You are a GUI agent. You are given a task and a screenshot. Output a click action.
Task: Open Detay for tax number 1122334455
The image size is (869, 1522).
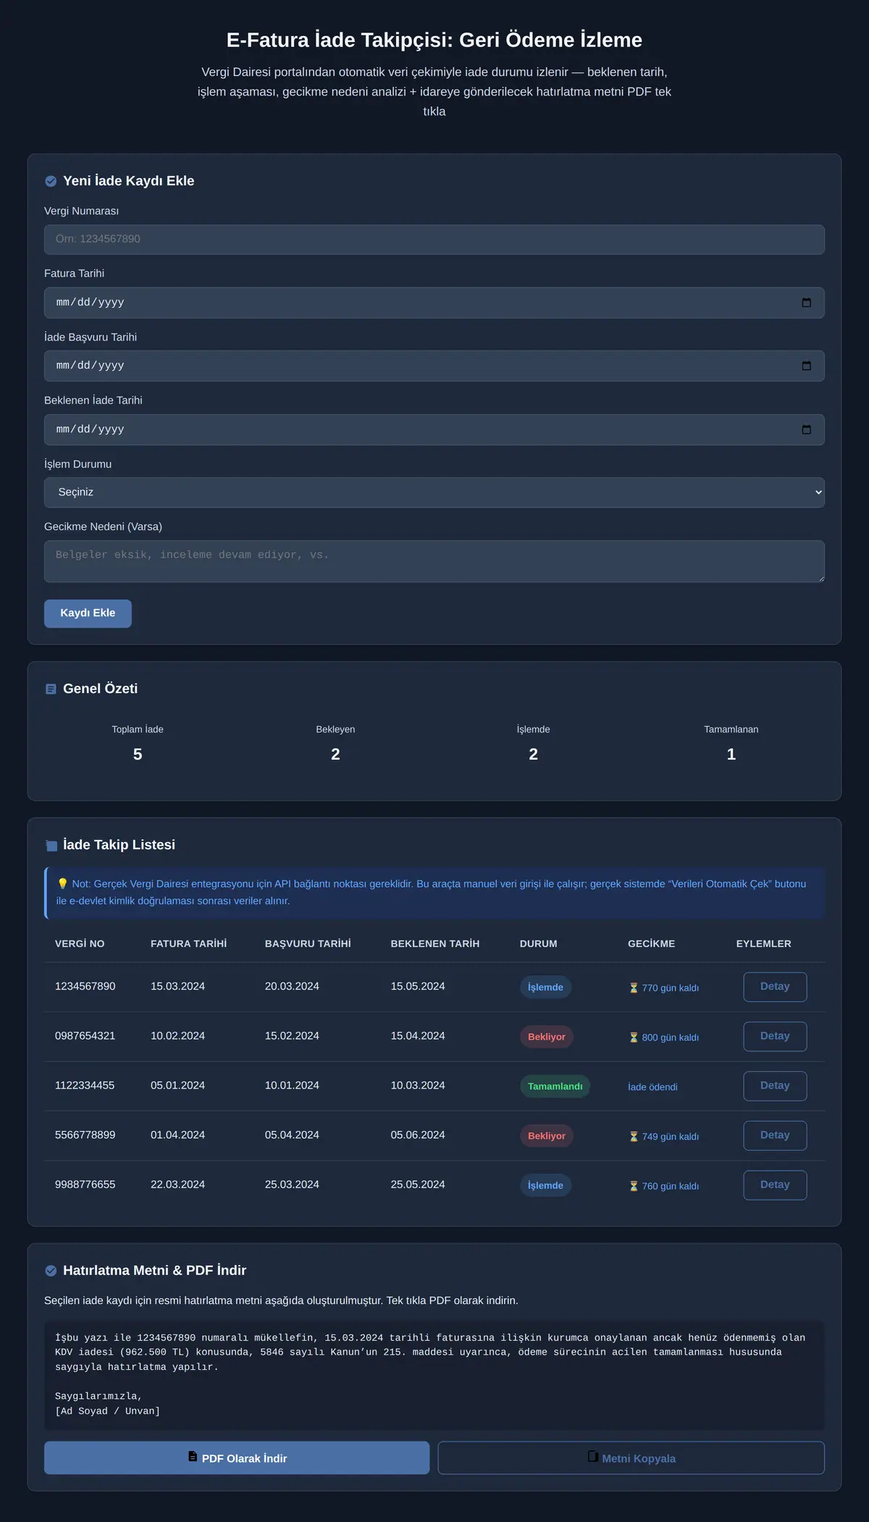pos(775,1086)
